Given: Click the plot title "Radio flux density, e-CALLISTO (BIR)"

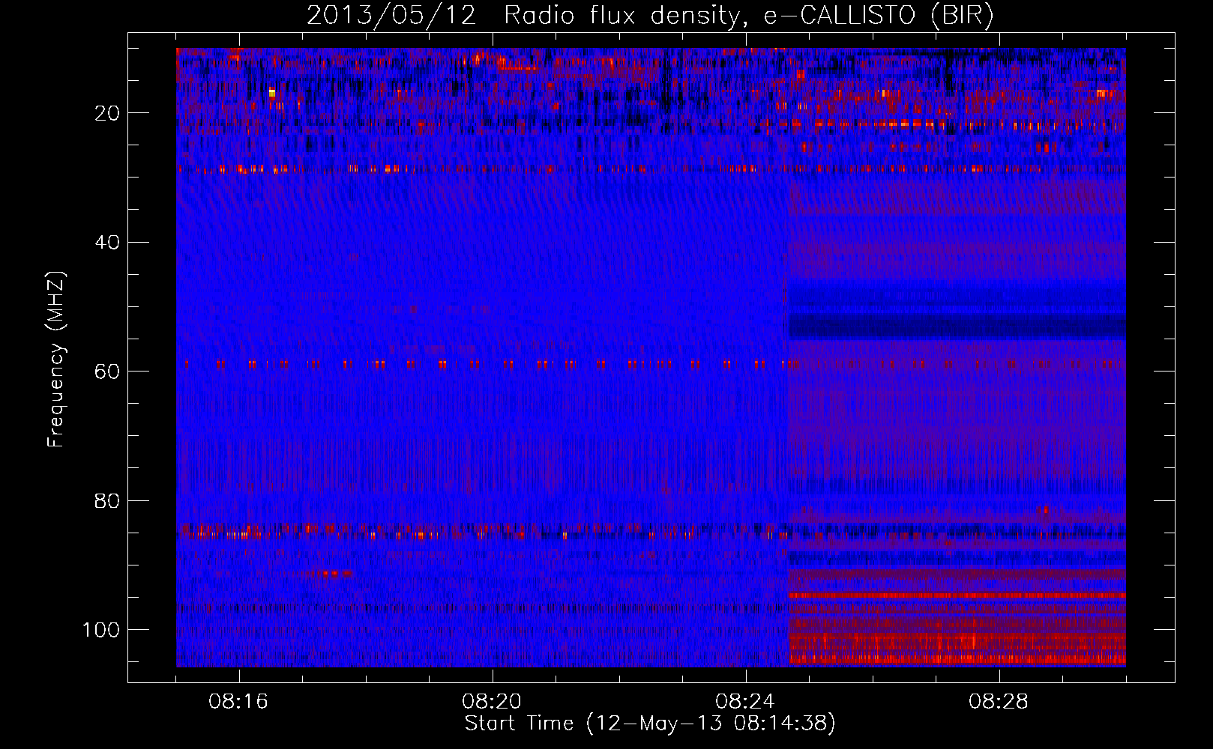Looking at the screenshot, I should [748, 16].
